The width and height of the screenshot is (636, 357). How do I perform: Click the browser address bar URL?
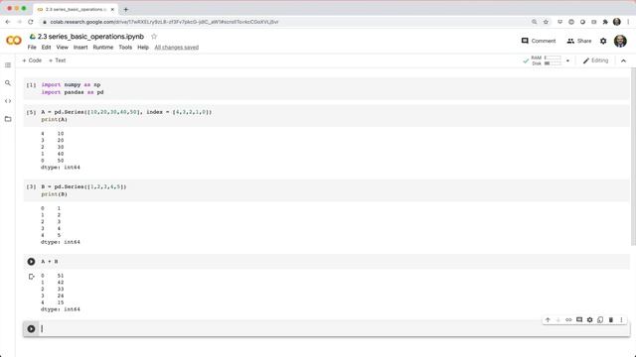pos(164,22)
